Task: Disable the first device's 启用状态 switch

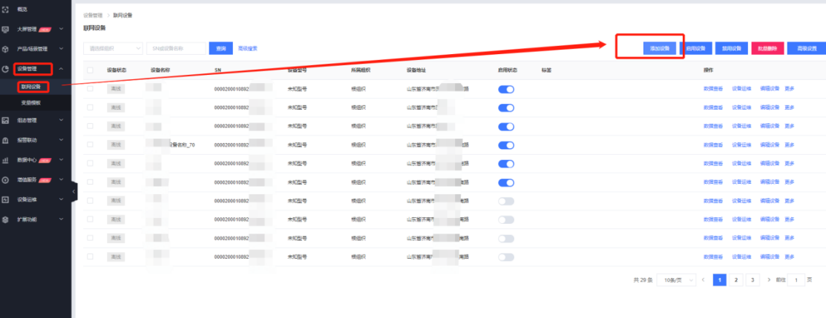Action: click(506, 89)
